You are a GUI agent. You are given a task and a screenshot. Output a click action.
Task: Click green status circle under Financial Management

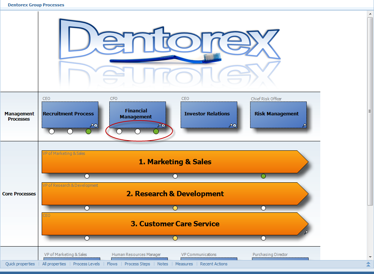156,131
